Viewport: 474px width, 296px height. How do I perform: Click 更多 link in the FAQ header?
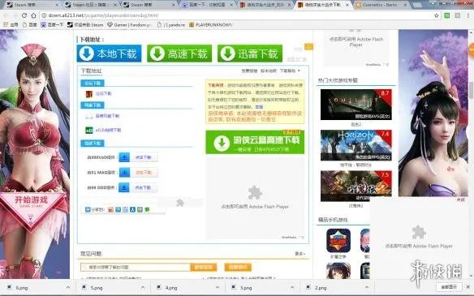tap(299, 254)
